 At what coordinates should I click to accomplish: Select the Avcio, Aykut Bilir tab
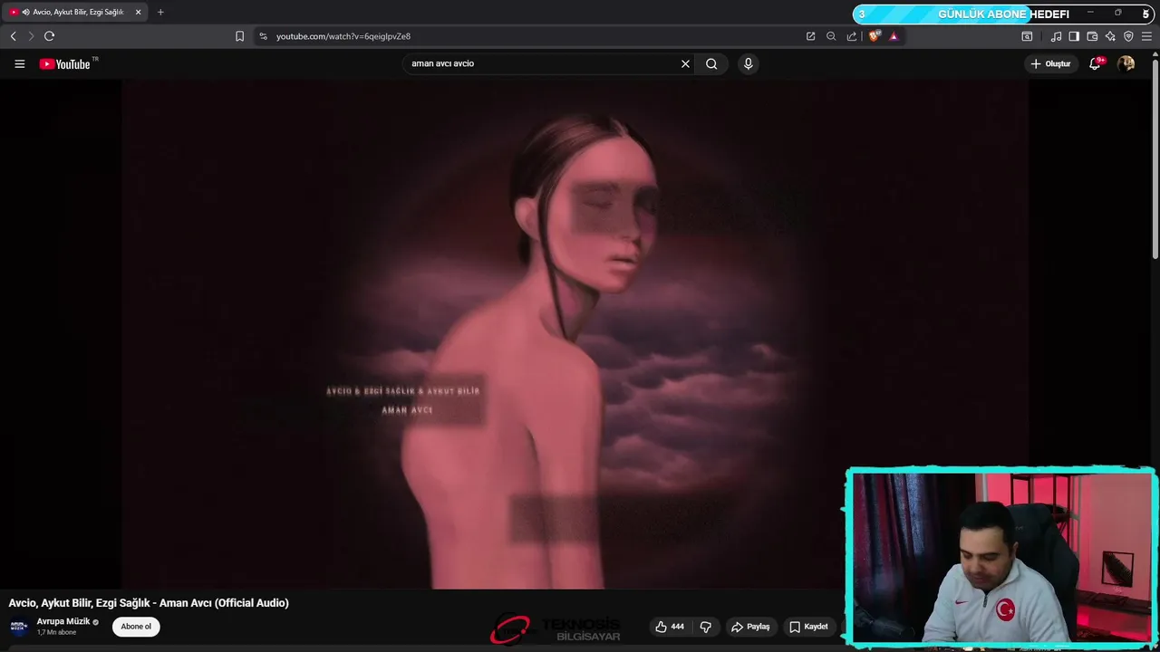pyautogui.click(x=77, y=12)
